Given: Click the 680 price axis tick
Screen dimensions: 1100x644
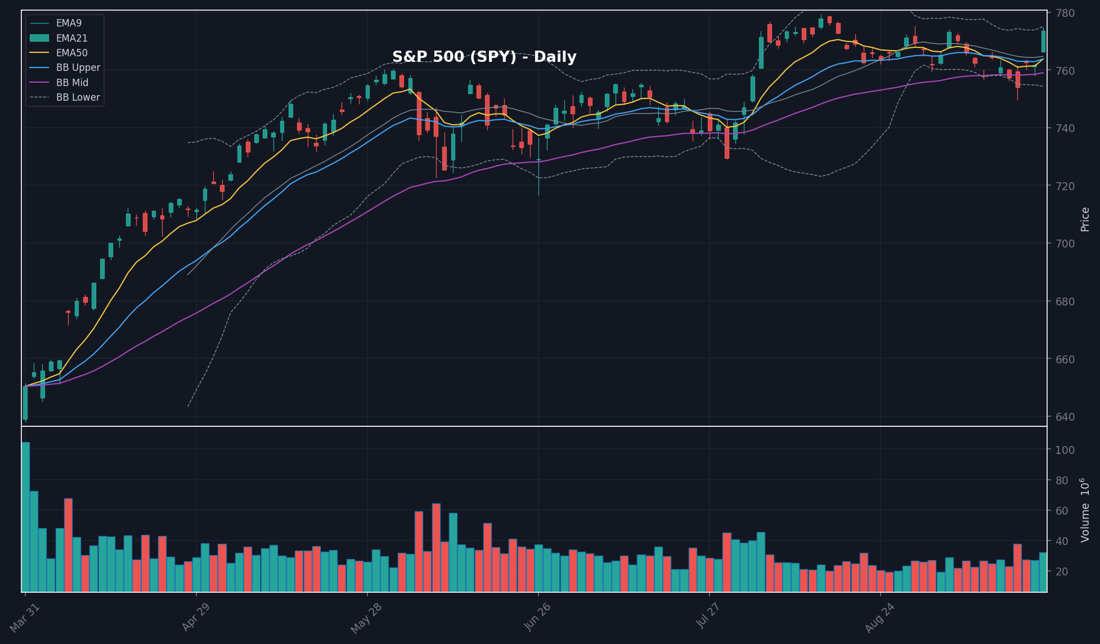Looking at the screenshot, I should 1065,301.
